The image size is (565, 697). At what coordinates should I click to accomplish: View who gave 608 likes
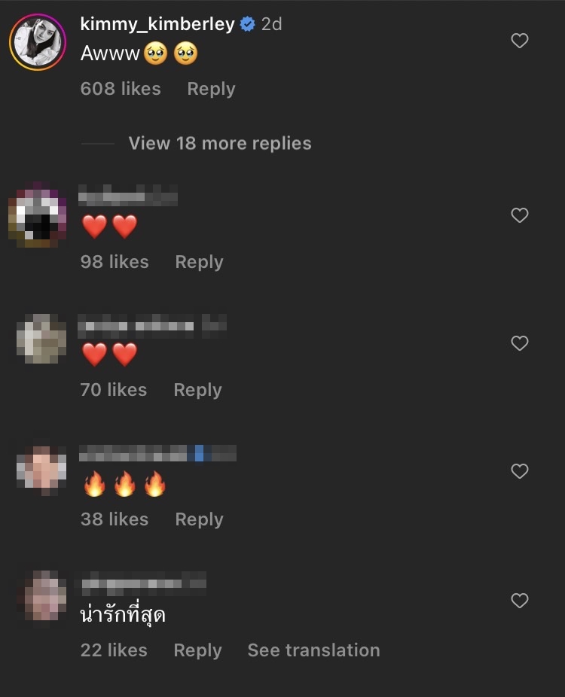[121, 89]
